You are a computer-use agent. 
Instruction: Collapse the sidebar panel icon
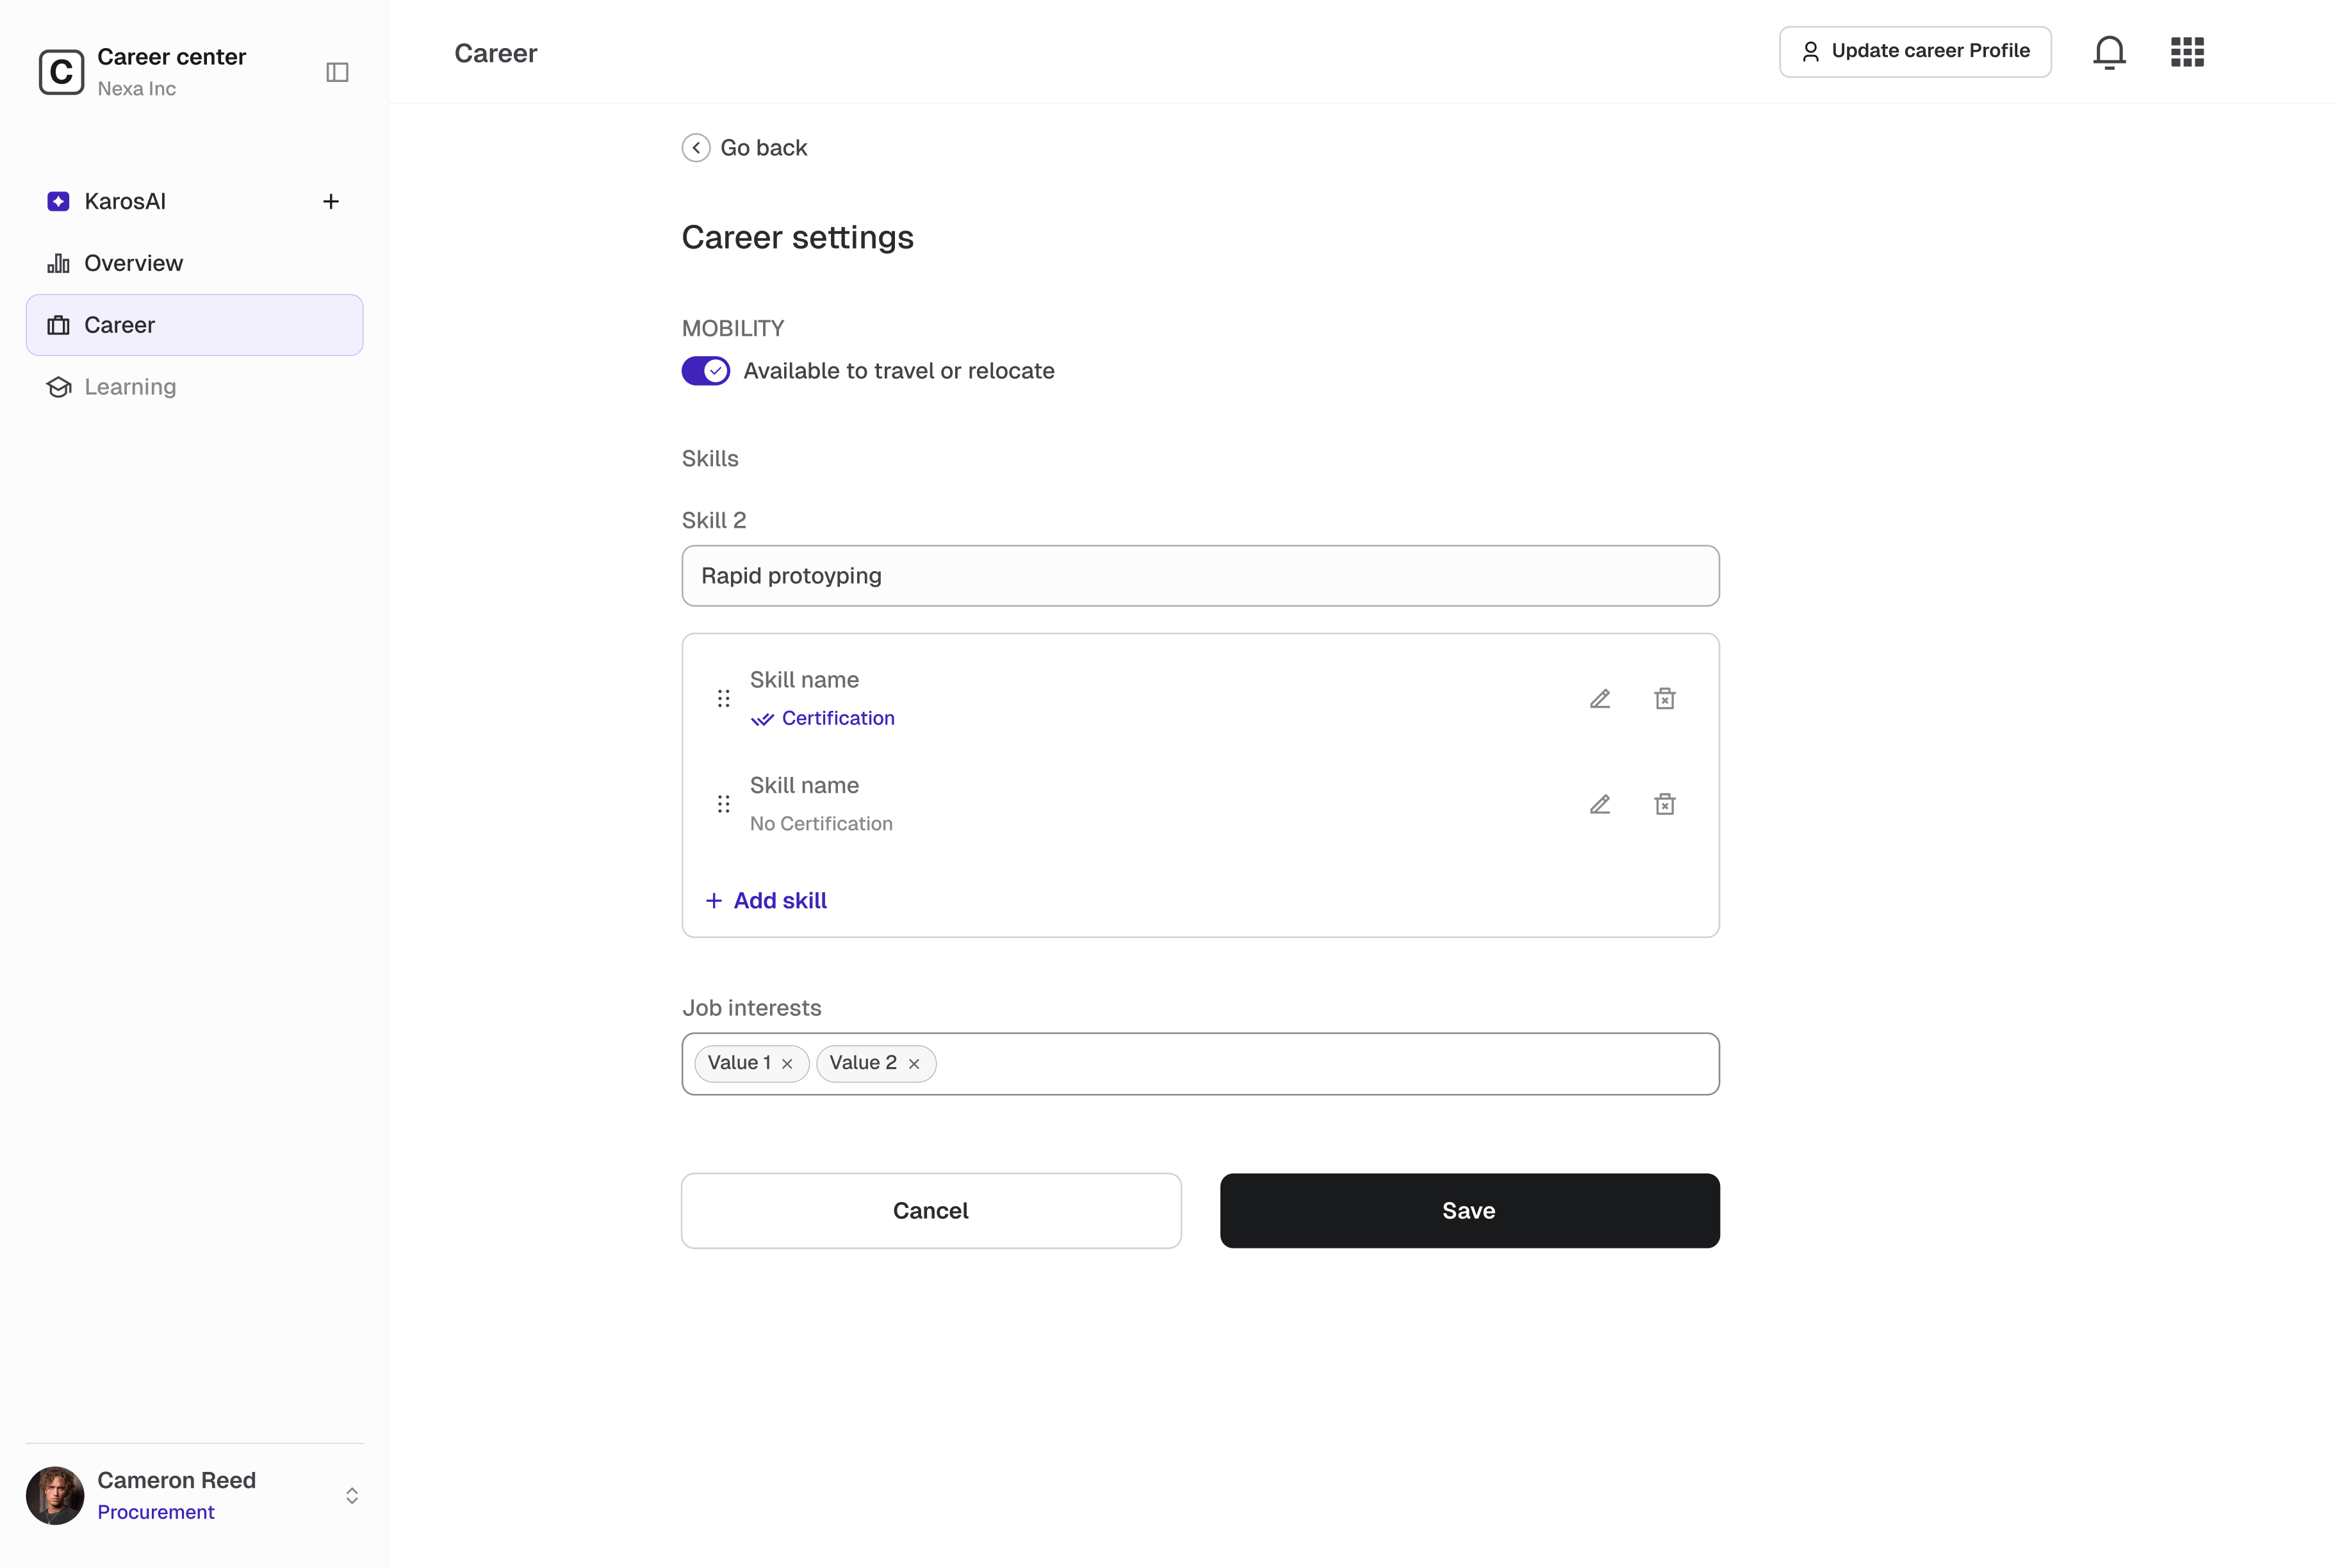pyautogui.click(x=337, y=72)
